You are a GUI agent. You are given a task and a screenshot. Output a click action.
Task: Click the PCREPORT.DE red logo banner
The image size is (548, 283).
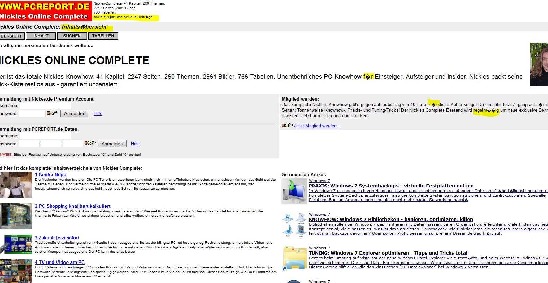[x=46, y=11]
